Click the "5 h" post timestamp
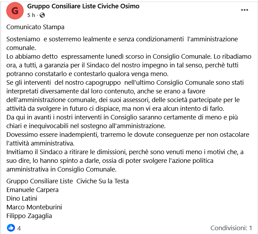Screen dimensions: 258x234 coord(31,15)
